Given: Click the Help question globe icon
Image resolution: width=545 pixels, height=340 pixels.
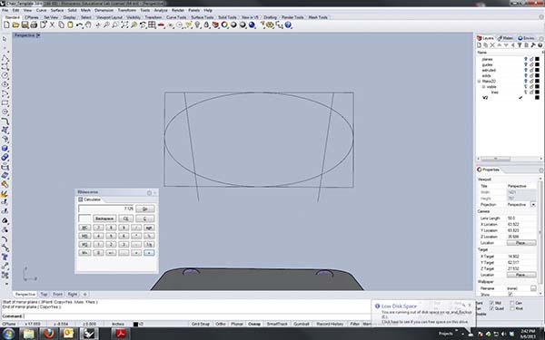Looking at the screenshot, I should coord(288,25).
